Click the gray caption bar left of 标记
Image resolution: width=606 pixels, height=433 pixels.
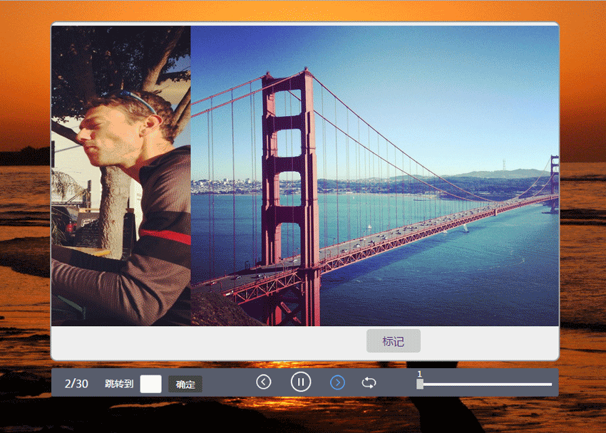(207, 342)
